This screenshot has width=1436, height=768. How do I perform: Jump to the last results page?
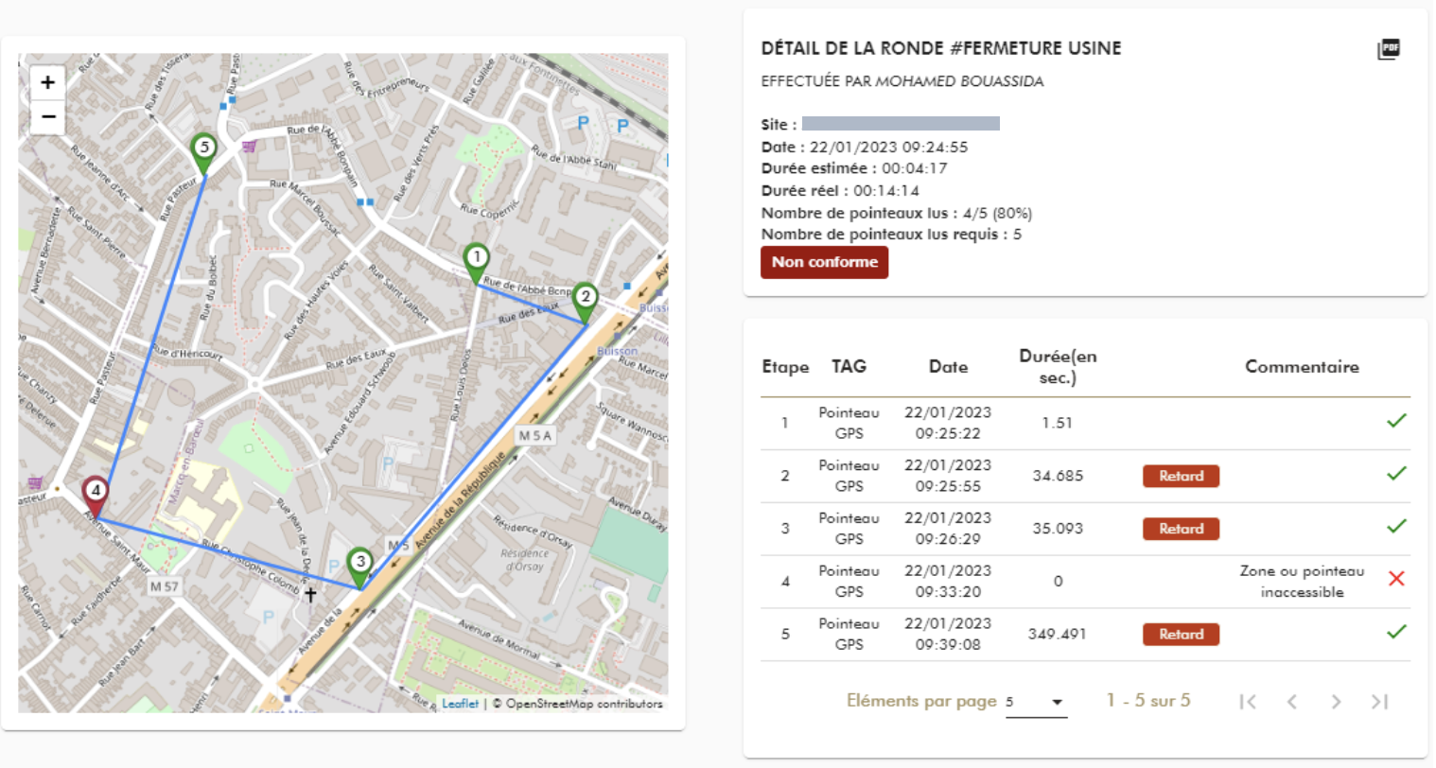pyautogui.click(x=1379, y=701)
